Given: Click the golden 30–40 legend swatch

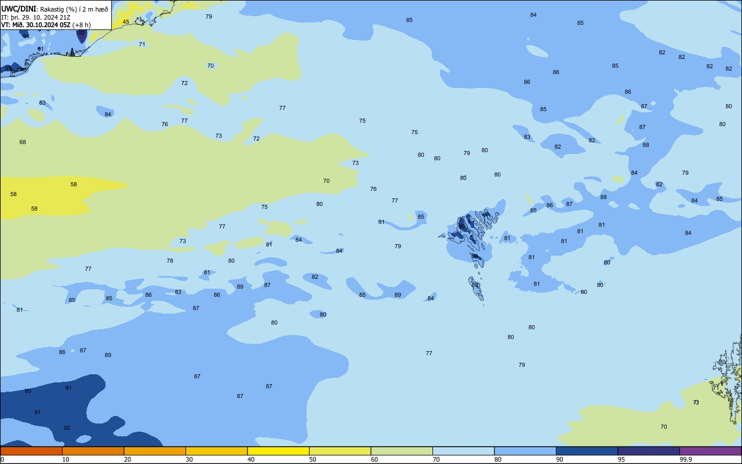Looking at the screenshot, I should (x=216, y=451).
